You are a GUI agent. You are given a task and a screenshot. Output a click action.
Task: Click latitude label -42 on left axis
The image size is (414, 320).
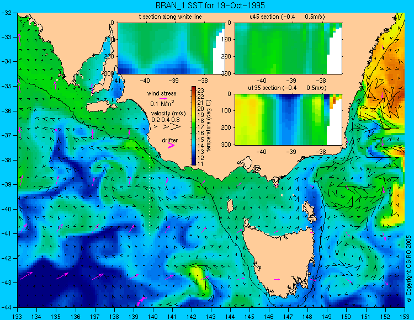click(x=7, y=258)
